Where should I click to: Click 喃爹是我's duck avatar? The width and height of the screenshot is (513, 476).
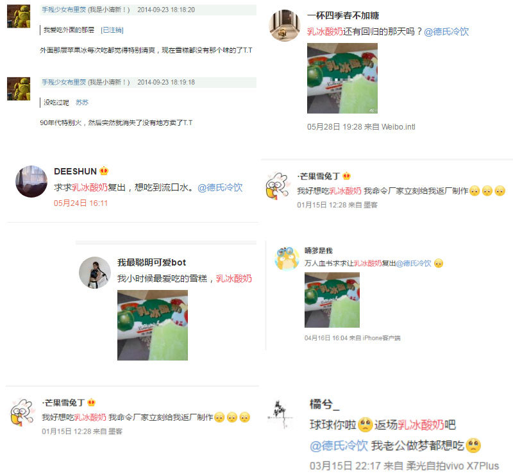point(287,259)
